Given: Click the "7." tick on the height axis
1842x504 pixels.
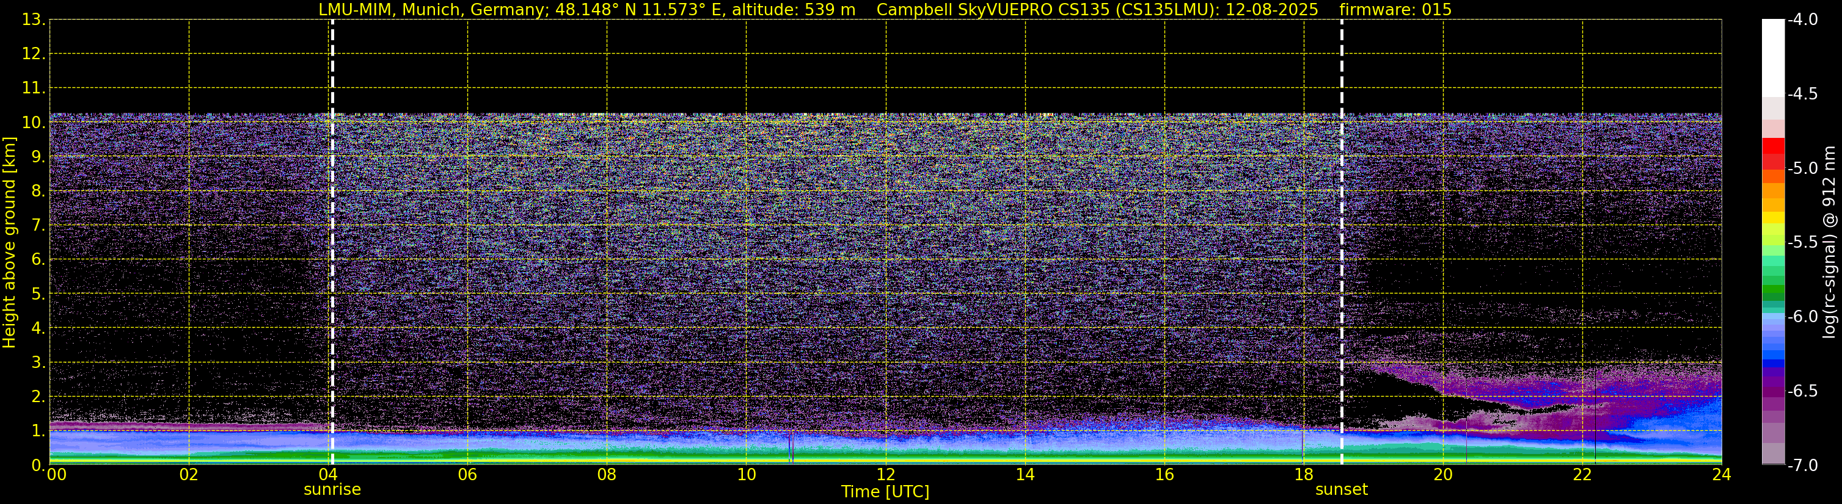Looking at the screenshot, I should (x=37, y=225).
